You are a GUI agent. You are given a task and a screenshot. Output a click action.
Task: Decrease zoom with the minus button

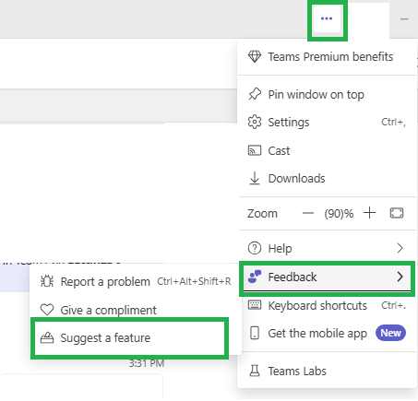pos(308,213)
